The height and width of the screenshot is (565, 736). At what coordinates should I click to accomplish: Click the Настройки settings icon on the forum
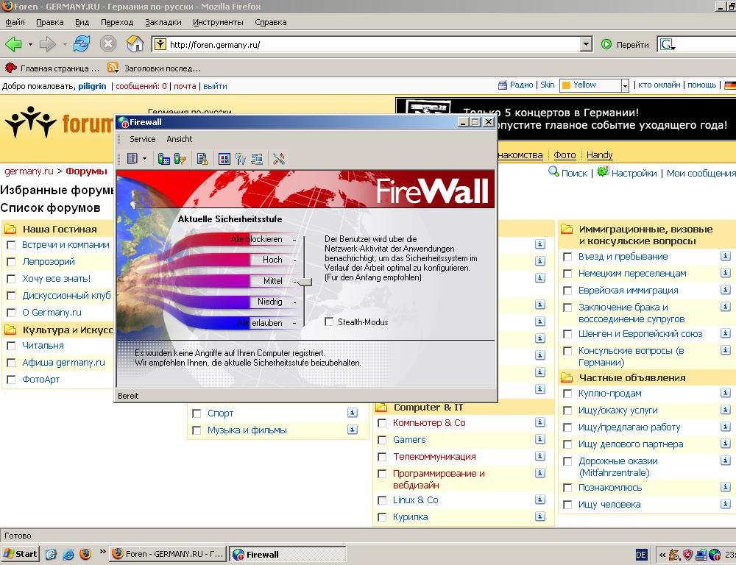604,171
